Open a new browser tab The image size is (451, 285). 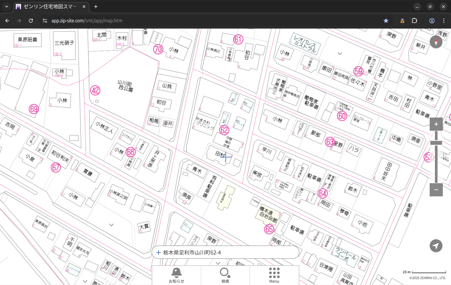pos(96,7)
